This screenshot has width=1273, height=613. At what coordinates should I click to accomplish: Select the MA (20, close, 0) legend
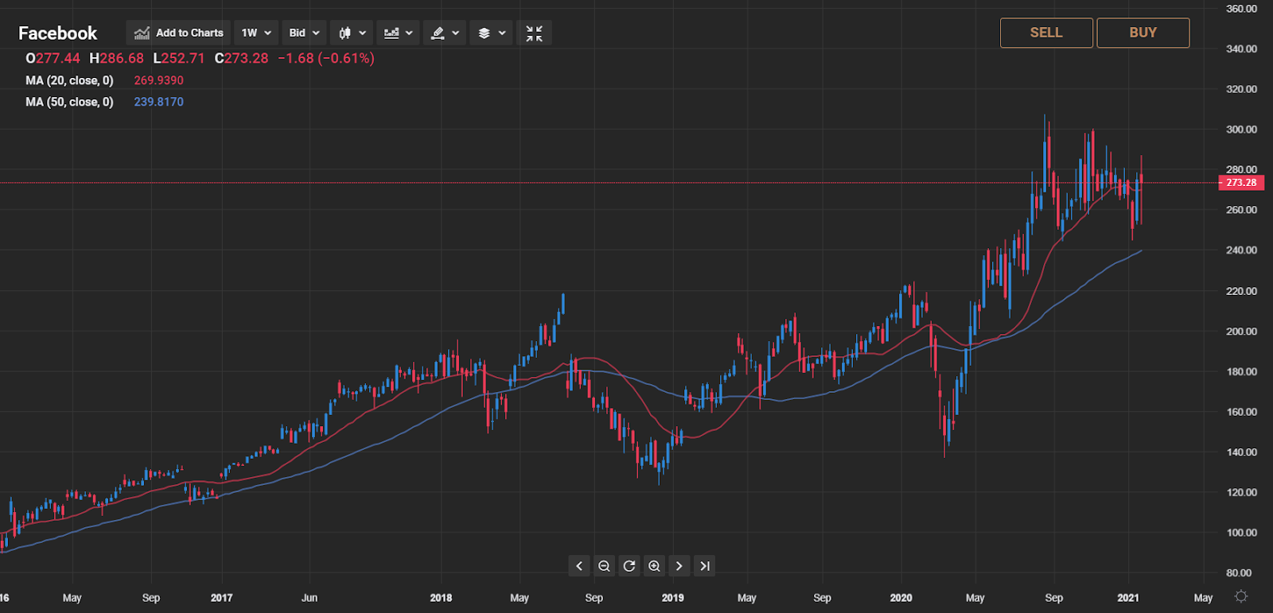point(69,80)
